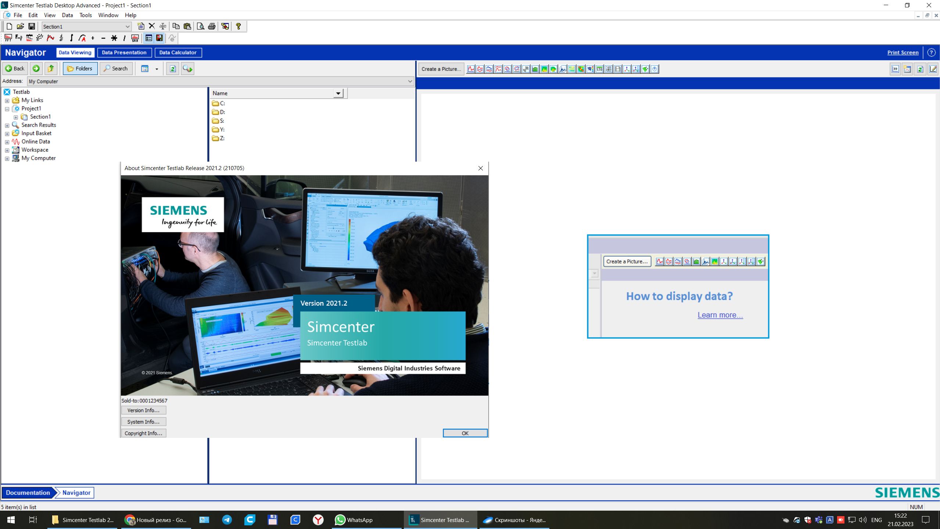Viewport: 940px width, 529px height.
Task: Click the green forward navigation arrow
Action: (36, 68)
